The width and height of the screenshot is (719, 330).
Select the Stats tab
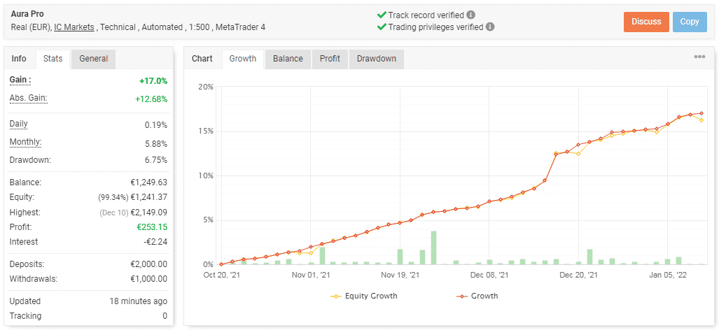[x=53, y=59]
